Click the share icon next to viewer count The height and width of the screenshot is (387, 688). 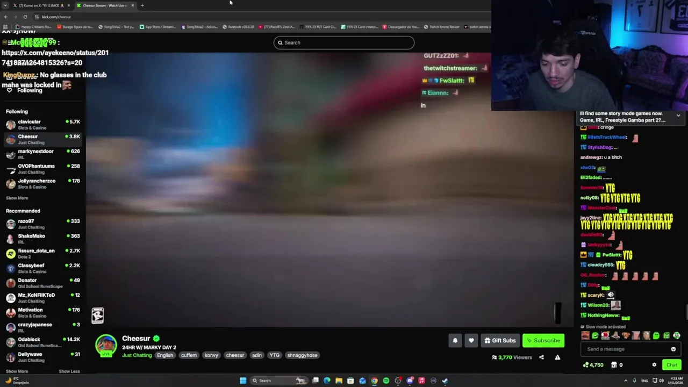coord(541,357)
